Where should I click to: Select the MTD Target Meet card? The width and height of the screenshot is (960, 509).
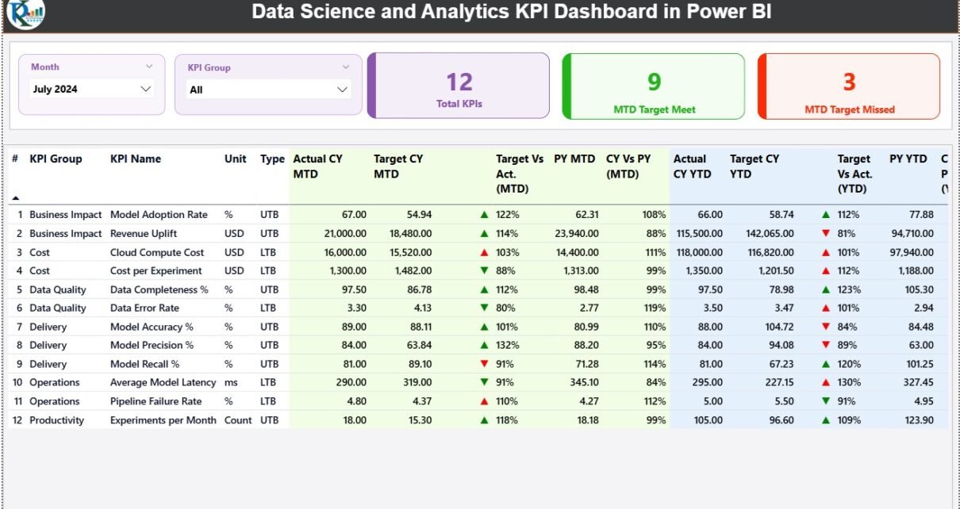tap(654, 86)
